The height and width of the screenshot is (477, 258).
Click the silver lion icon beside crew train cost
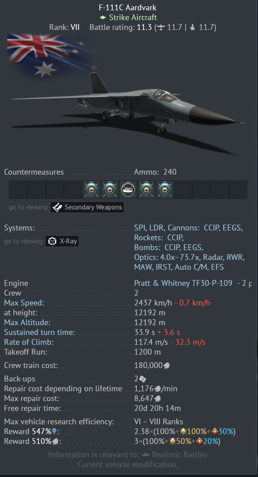coord(166,365)
